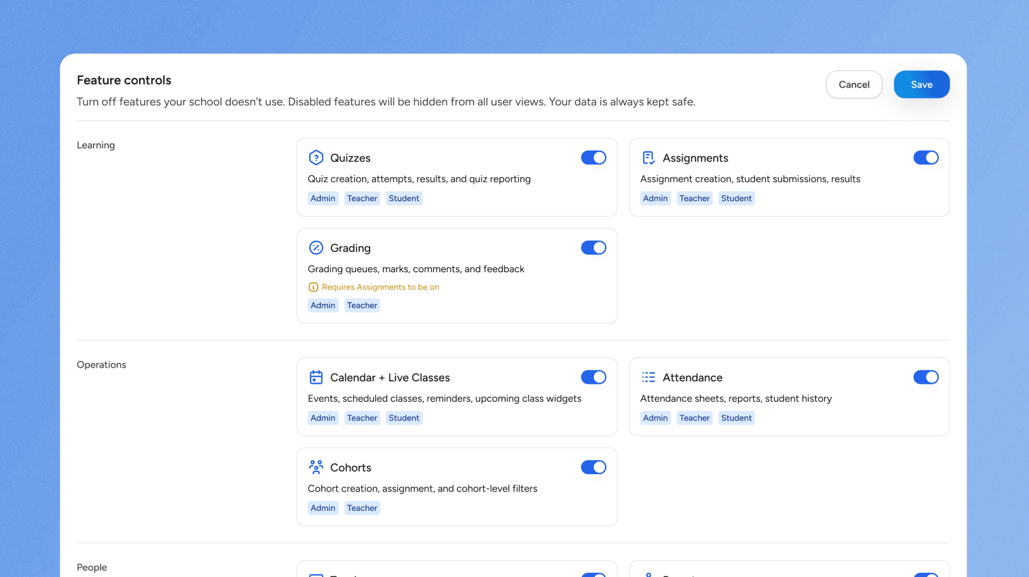Click the Assignments document check icon
The width and height of the screenshot is (1029, 577).
click(x=648, y=157)
